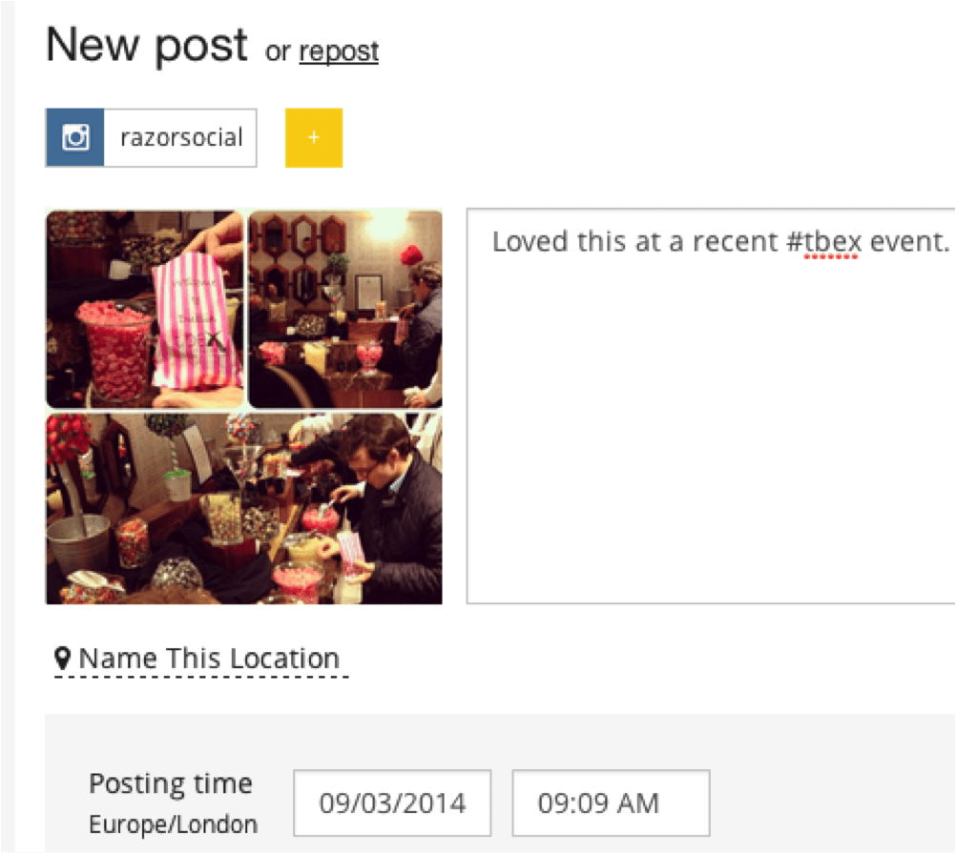Image resolution: width=956 pixels, height=854 pixels.
Task: Add another account with yellow plus button
Action: 313,137
